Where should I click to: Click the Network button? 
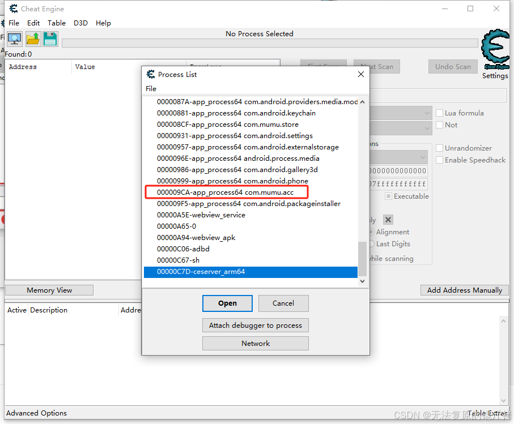256,344
